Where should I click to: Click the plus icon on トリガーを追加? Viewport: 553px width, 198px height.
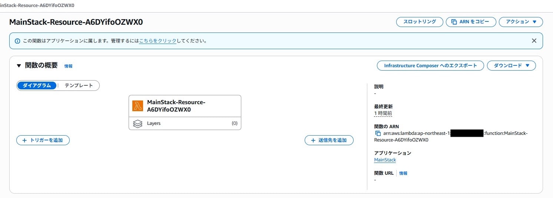click(x=25, y=140)
